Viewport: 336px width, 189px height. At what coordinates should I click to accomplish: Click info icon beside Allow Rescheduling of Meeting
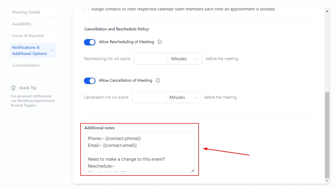(160, 42)
